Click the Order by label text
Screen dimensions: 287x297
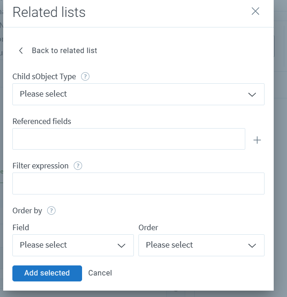click(x=28, y=211)
